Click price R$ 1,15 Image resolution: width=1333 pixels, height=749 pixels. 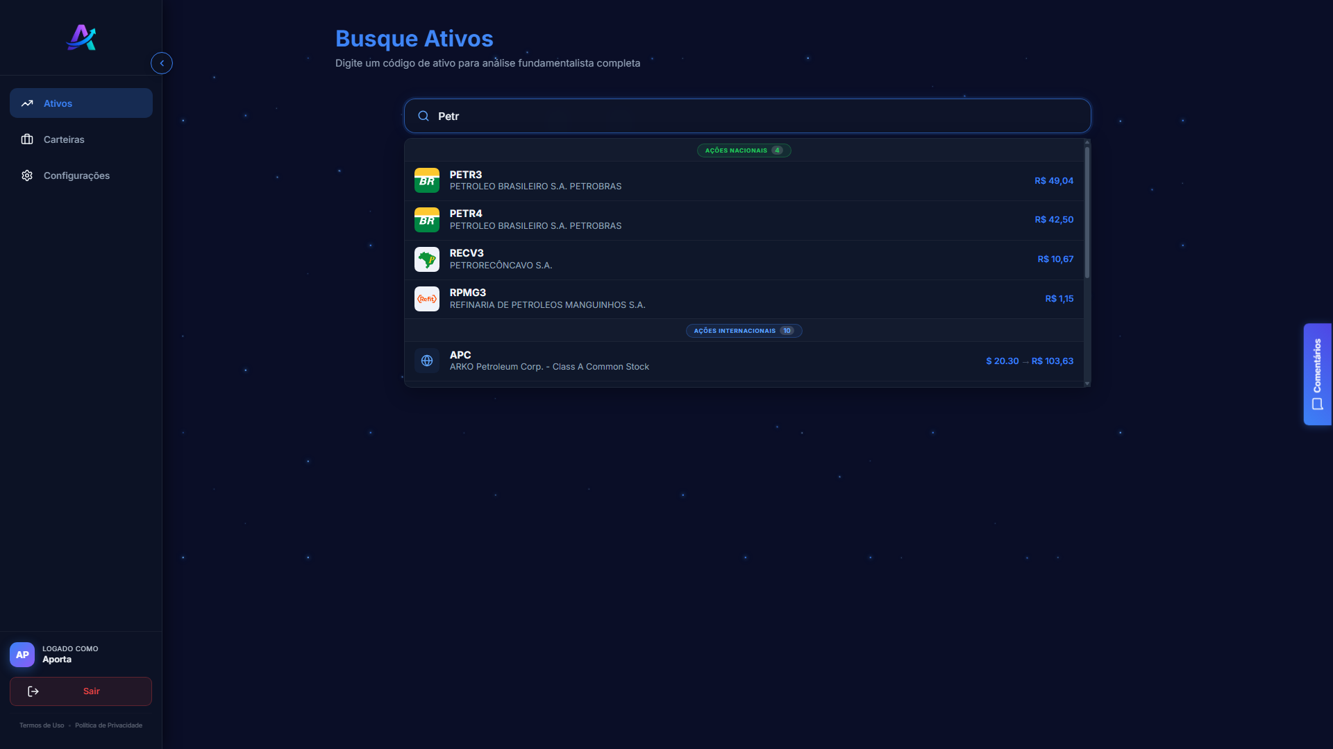coord(1059,299)
